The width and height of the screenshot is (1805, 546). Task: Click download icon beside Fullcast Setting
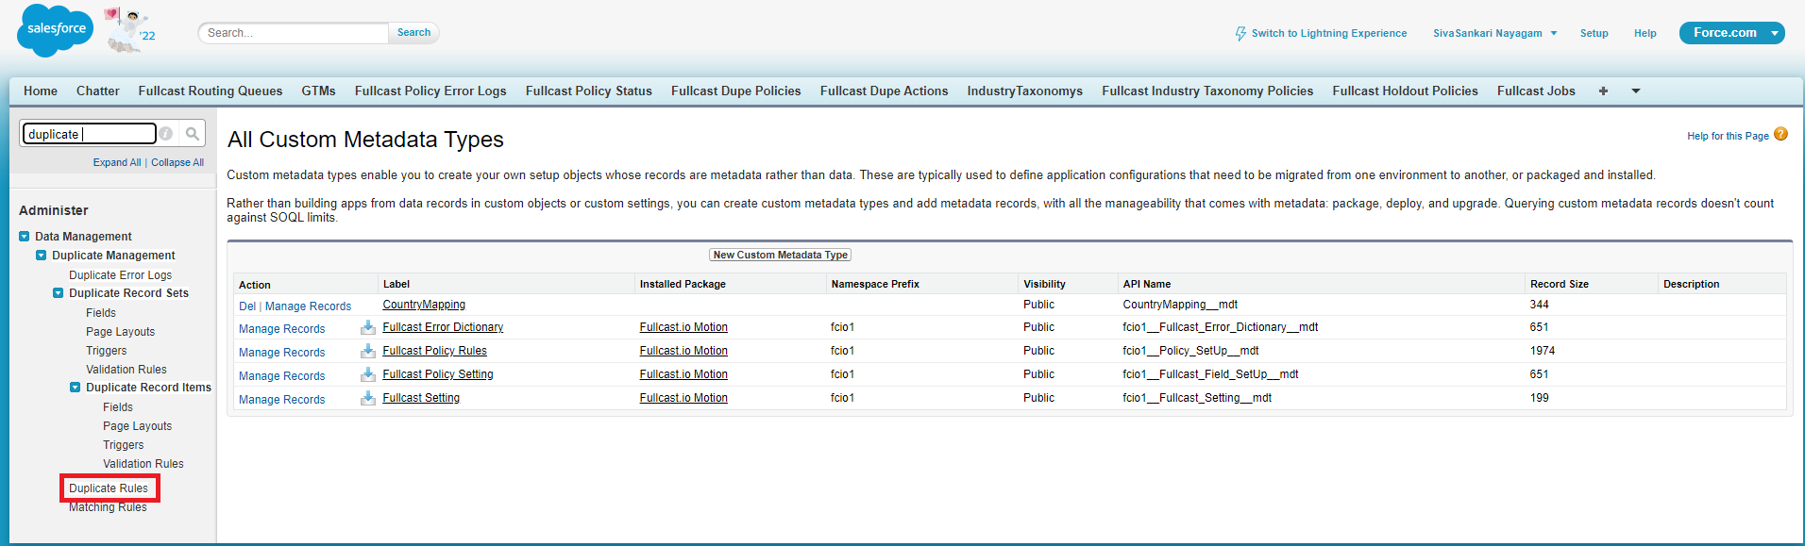pos(368,398)
